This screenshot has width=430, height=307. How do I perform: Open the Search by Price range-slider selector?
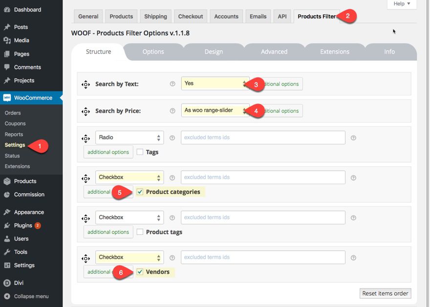pyautogui.click(x=215, y=110)
